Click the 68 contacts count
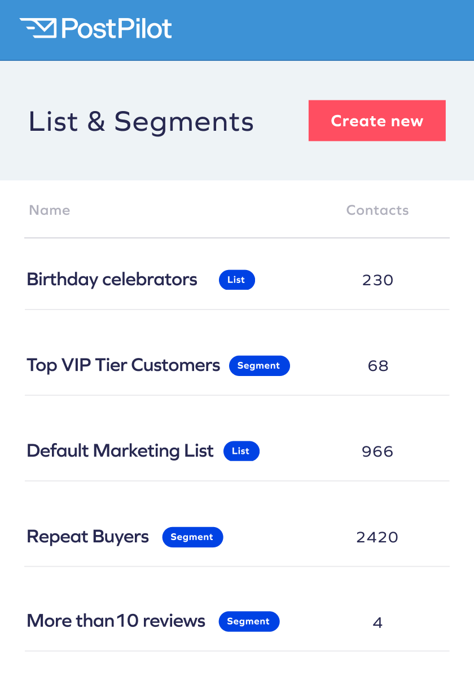 point(378,366)
